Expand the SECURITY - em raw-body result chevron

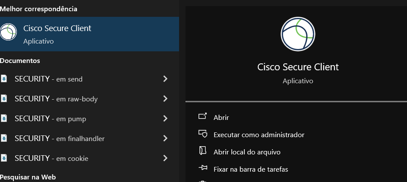click(x=165, y=99)
